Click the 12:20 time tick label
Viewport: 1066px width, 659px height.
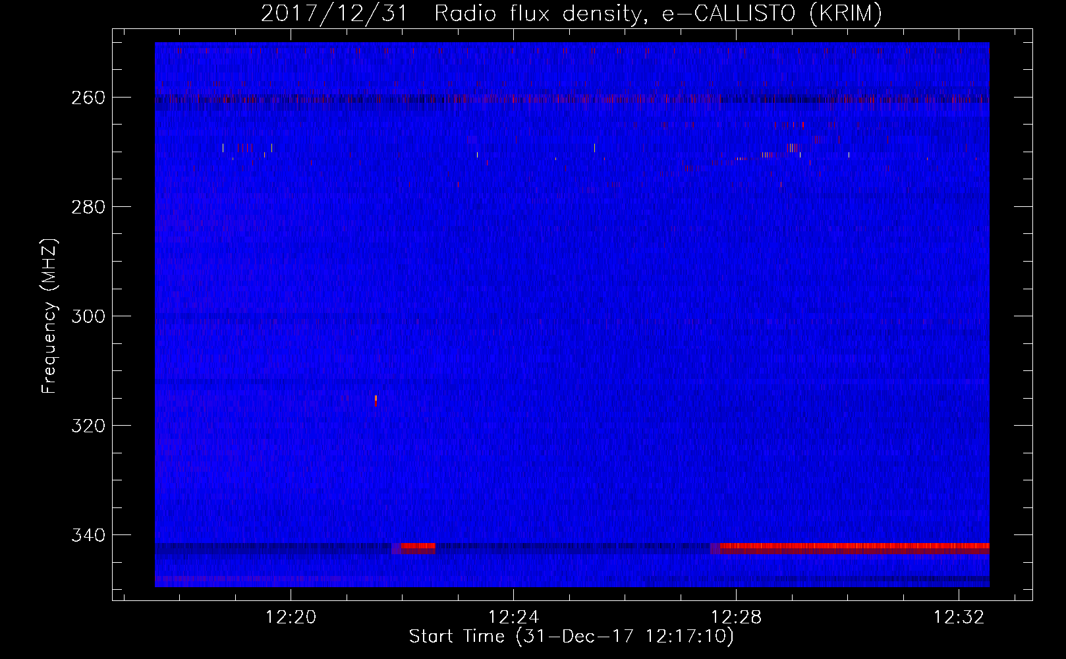coord(291,617)
